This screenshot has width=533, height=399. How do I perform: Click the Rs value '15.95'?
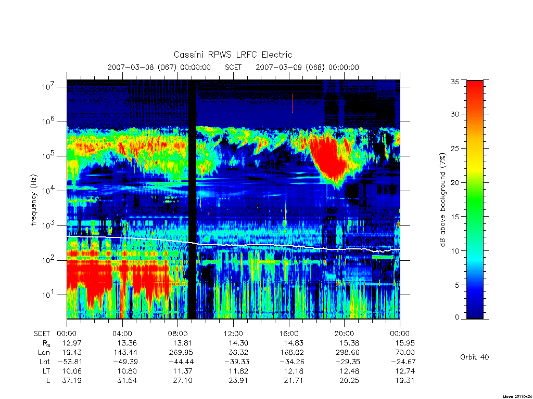pos(405,343)
